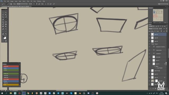Open the Layer menu

tap(16, 1)
